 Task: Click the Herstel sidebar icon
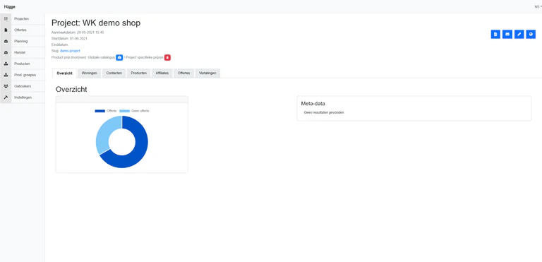click(6, 52)
